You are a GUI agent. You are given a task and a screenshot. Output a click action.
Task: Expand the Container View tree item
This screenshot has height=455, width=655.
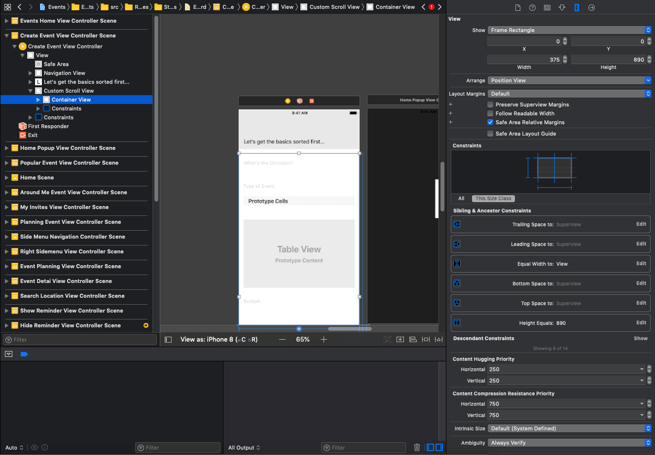pyautogui.click(x=38, y=99)
